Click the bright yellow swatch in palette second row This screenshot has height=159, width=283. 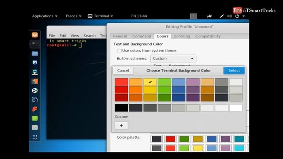tap(198, 148)
